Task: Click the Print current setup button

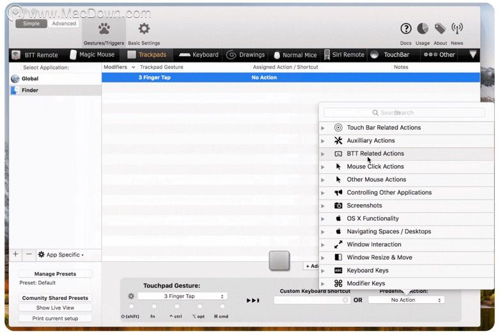Action: 55,318
